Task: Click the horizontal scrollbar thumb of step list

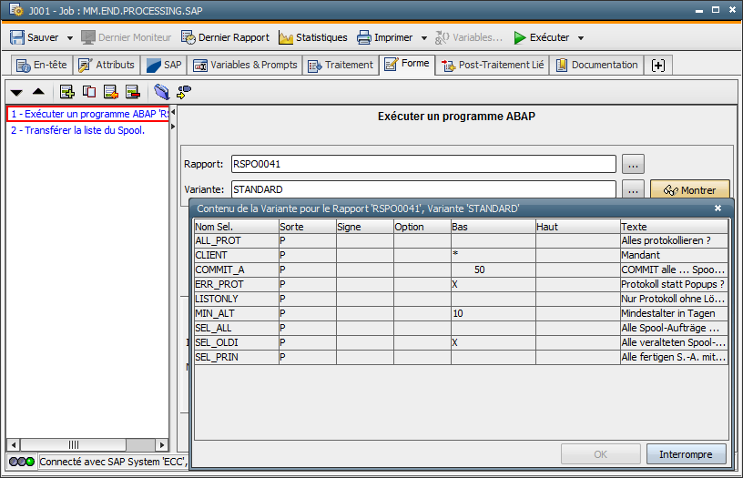Action: [x=74, y=445]
